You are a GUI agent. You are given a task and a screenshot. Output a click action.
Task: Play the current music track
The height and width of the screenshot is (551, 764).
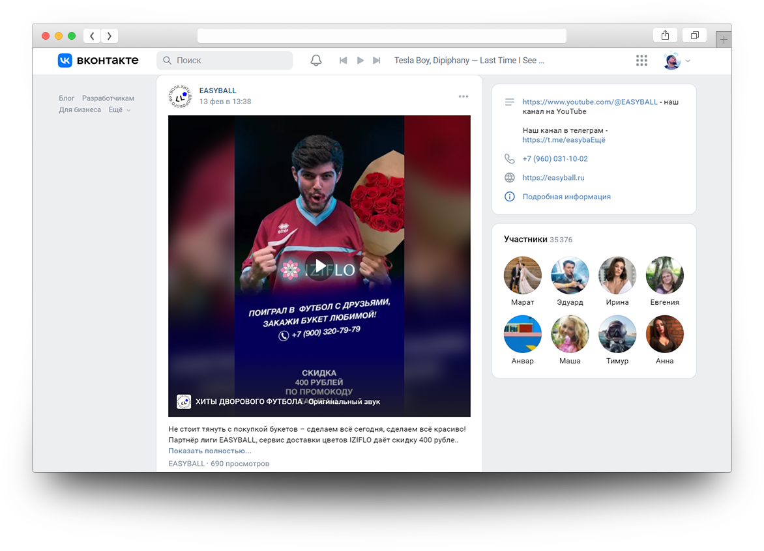(x=360, y=61)
